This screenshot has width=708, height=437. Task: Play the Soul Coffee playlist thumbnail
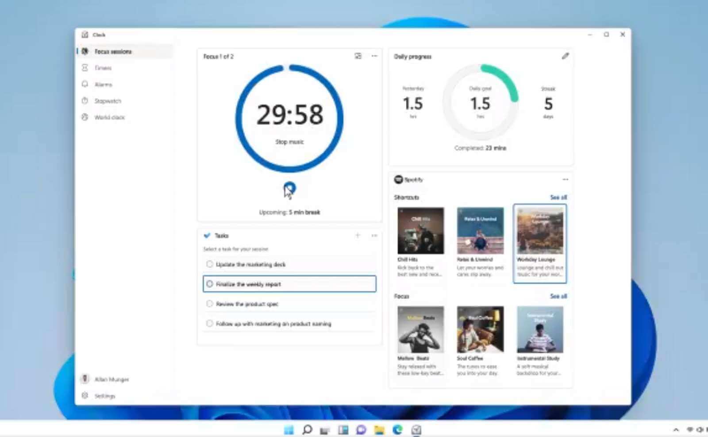480,329
